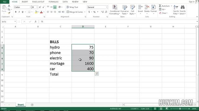This screenshot has width=199, height=111.
Task: Click Wrap Text button
Action: pos(72,7)
